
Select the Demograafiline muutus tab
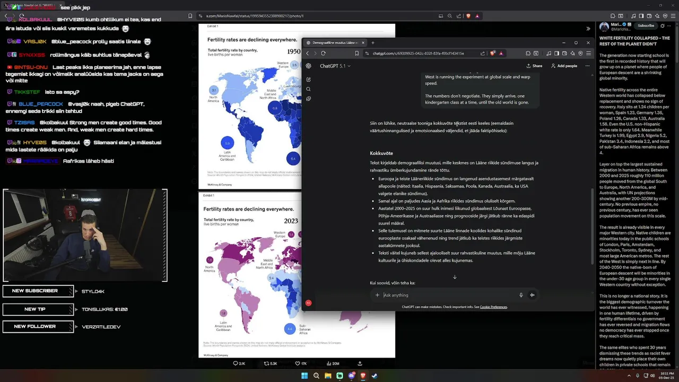point(334,42)
